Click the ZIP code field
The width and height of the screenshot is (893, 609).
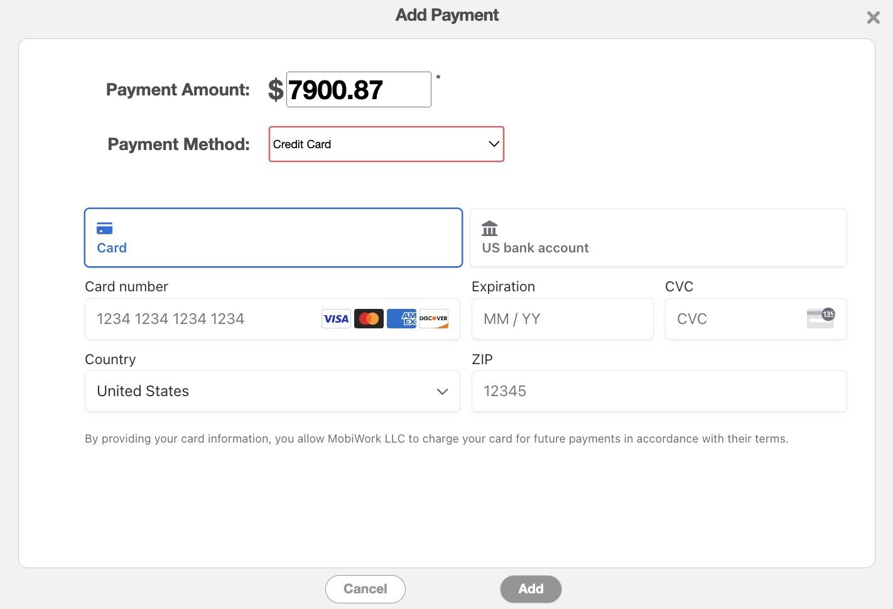click(659, 391)
